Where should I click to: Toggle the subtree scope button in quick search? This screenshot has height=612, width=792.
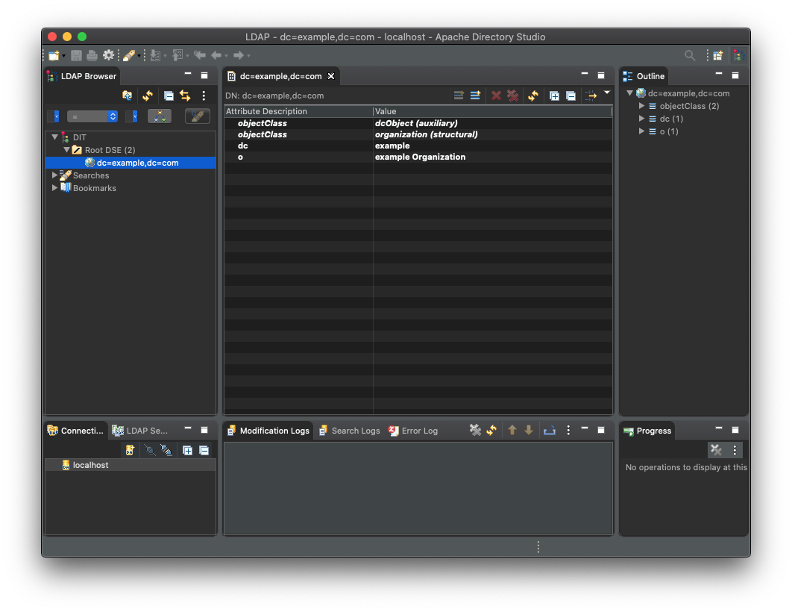pyautogui.click(x=160, y=116)
